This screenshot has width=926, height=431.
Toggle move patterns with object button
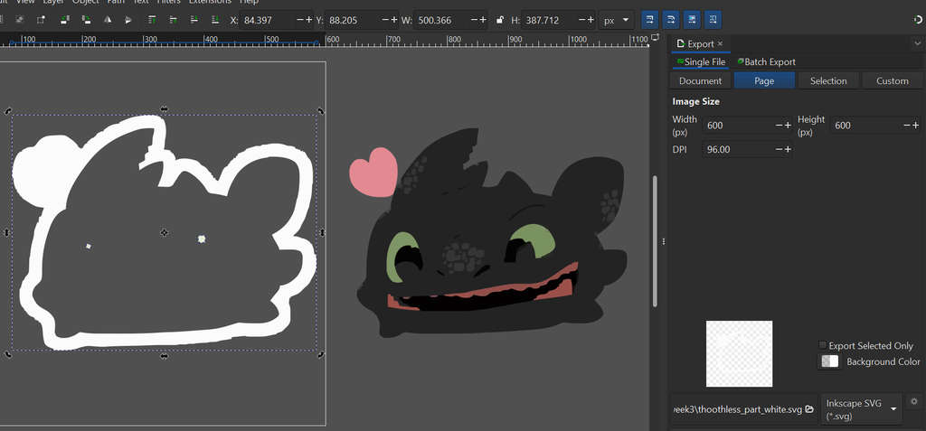713,18
